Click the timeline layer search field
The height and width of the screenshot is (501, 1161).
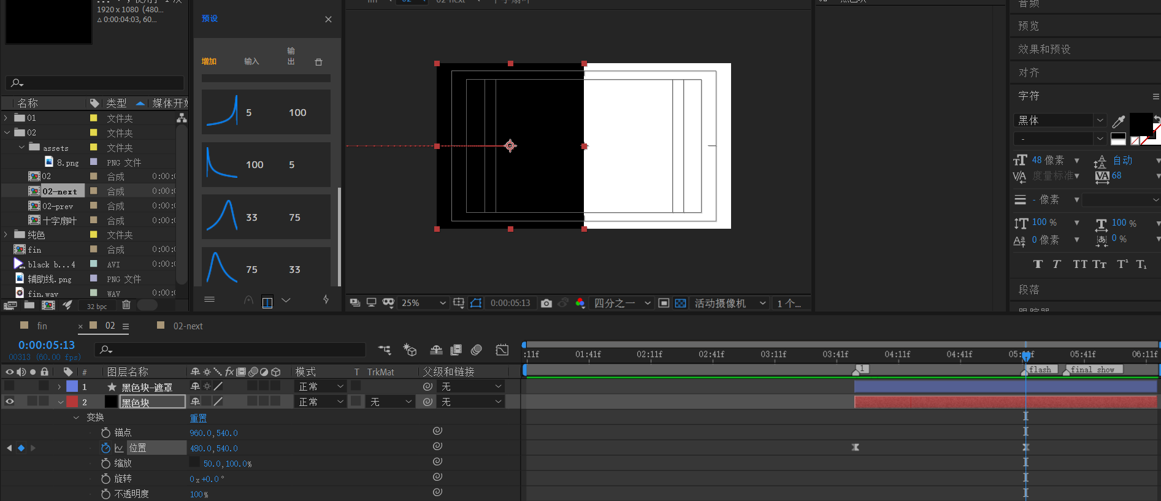tap(230, 350)
